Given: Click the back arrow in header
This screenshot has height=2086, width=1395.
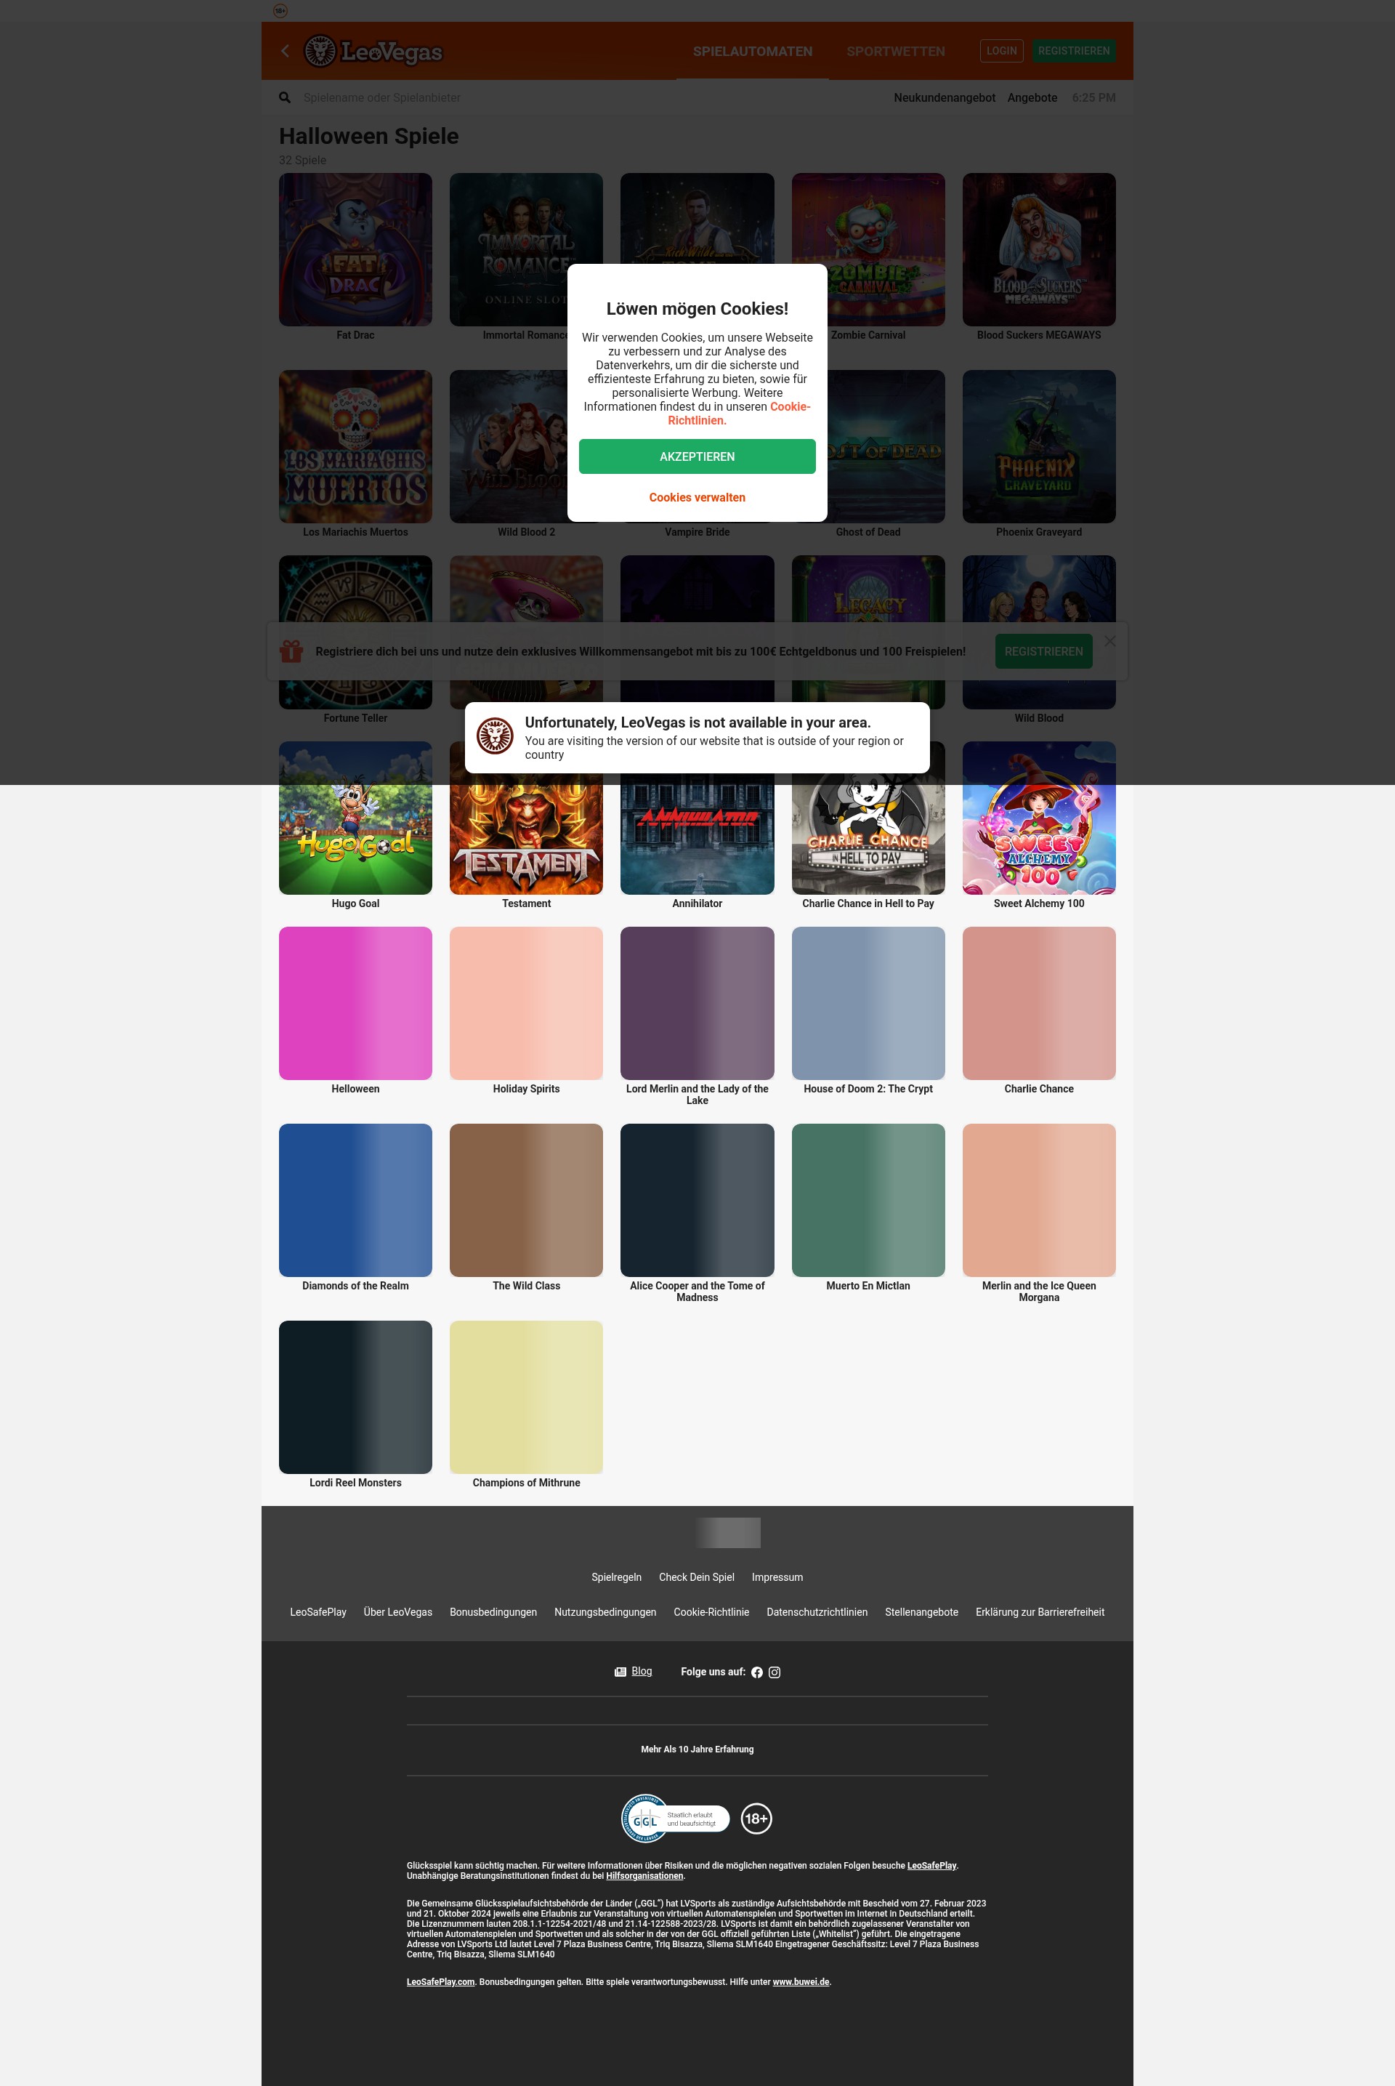Looking at the screenshot, I should point(285,51).
